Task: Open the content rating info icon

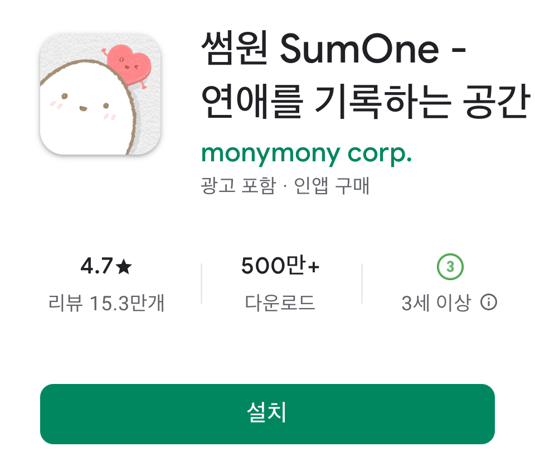Action: pyautogui.click(x=489, y=302)
